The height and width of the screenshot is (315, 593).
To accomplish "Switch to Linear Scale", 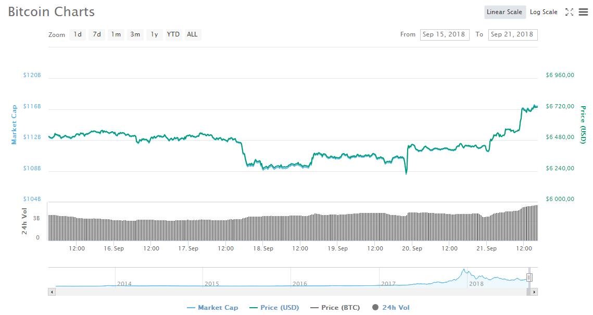I will pyautogui.click(x=504, y=12).
